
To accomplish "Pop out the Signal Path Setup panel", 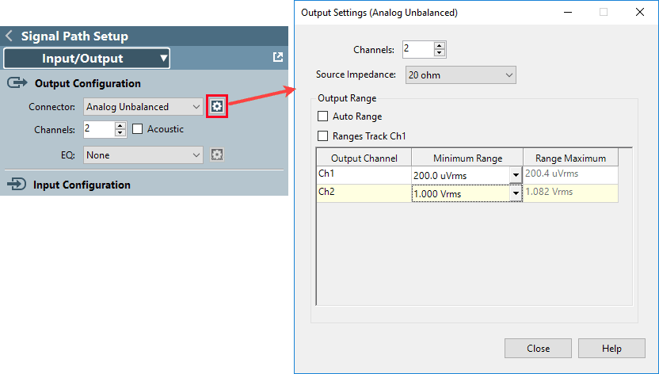I will tap(278, 58).
